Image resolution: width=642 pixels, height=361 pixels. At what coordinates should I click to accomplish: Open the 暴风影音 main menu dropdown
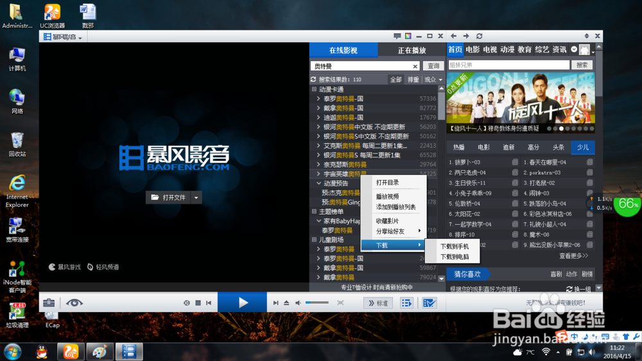tap(63, 37)
